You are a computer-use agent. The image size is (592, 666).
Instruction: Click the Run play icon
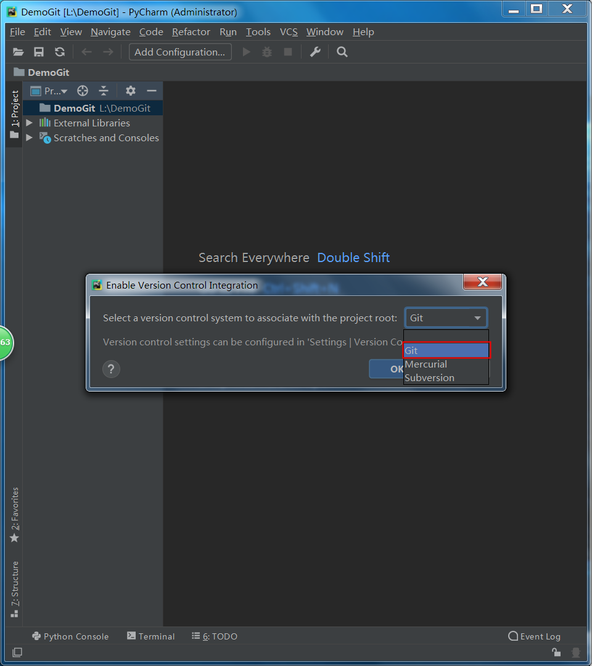(246, 52)
